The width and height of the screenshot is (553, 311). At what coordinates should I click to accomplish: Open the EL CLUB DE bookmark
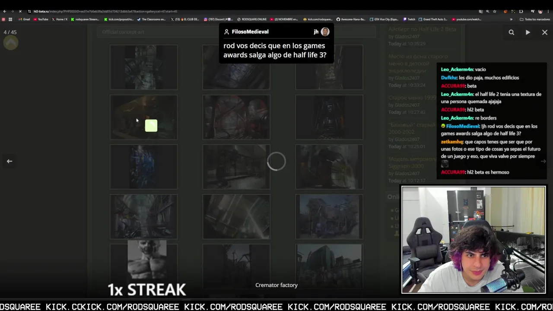click(185, 19)
